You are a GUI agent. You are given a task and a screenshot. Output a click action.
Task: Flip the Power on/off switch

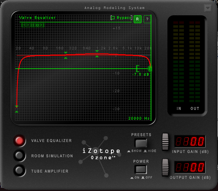[x=140, y=169]
